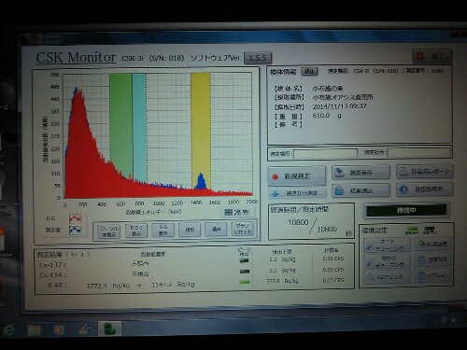Open Internet Explorer from the taskbar
467x350 pixels.
click(8, 329)
